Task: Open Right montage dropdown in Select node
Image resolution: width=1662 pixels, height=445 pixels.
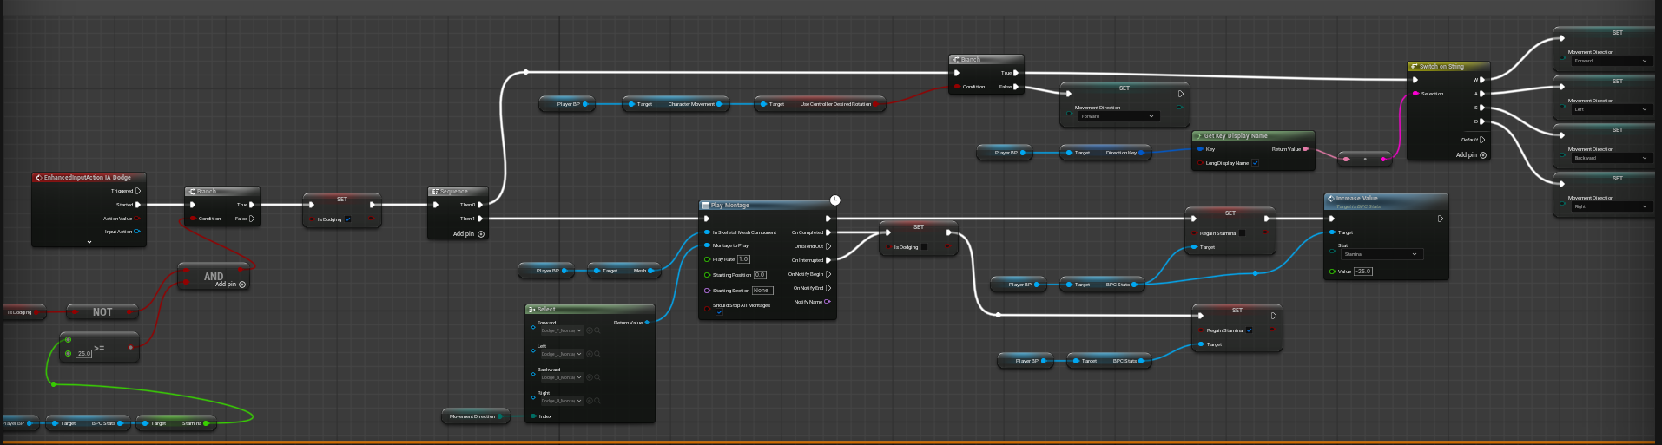Action: [561, 401]
